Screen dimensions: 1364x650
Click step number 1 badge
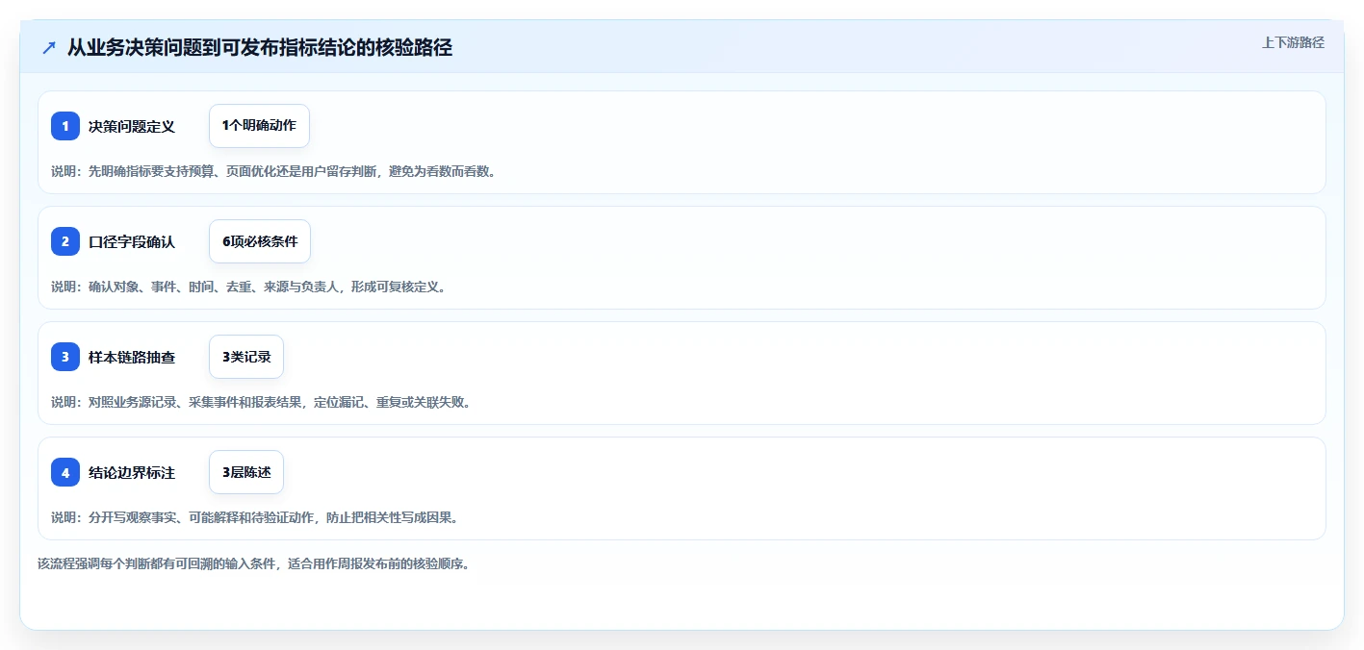click(x=65, y=126)
